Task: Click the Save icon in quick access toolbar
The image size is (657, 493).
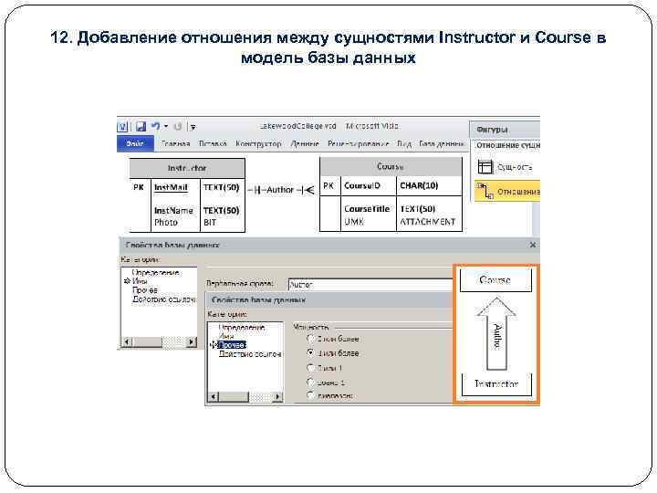Action: tap(141, 126)
